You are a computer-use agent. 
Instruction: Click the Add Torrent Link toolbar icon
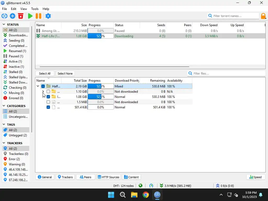click(x=4, y=16)
